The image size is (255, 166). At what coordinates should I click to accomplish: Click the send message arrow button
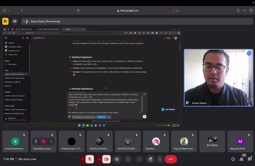coord(145,117)
